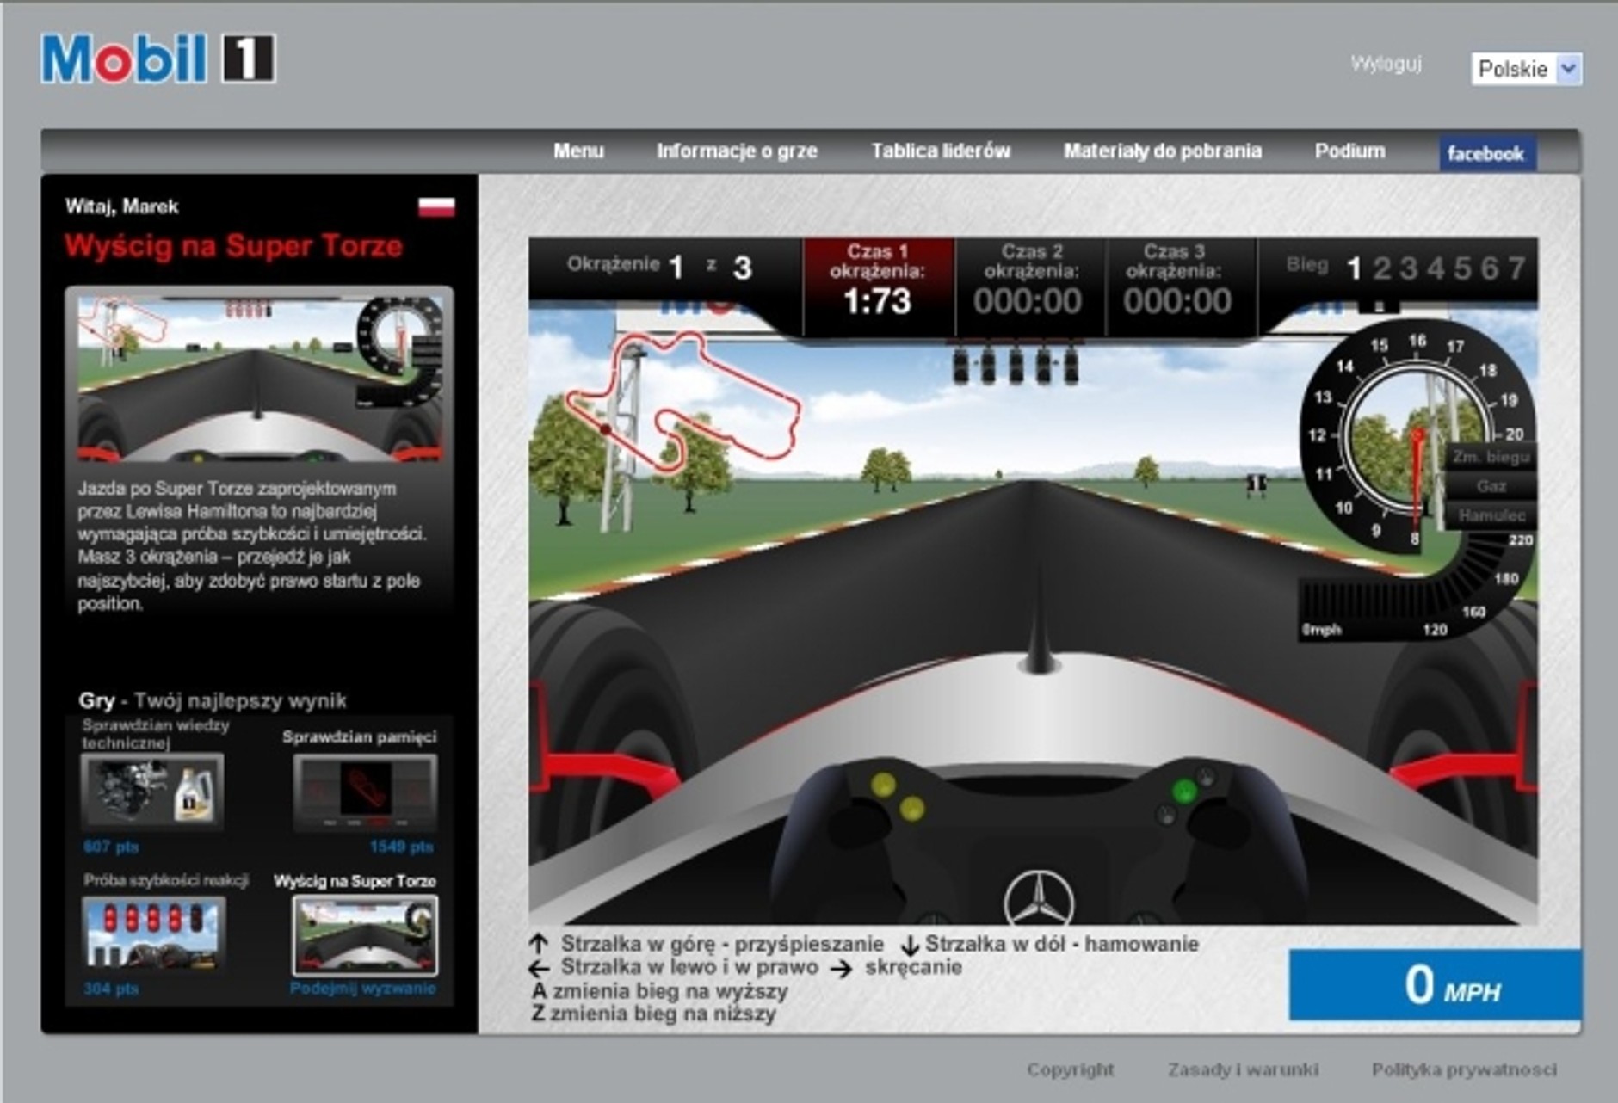
Task: Select the Próba szybkości reakcji thumbnail
Action: click(153, 934)
